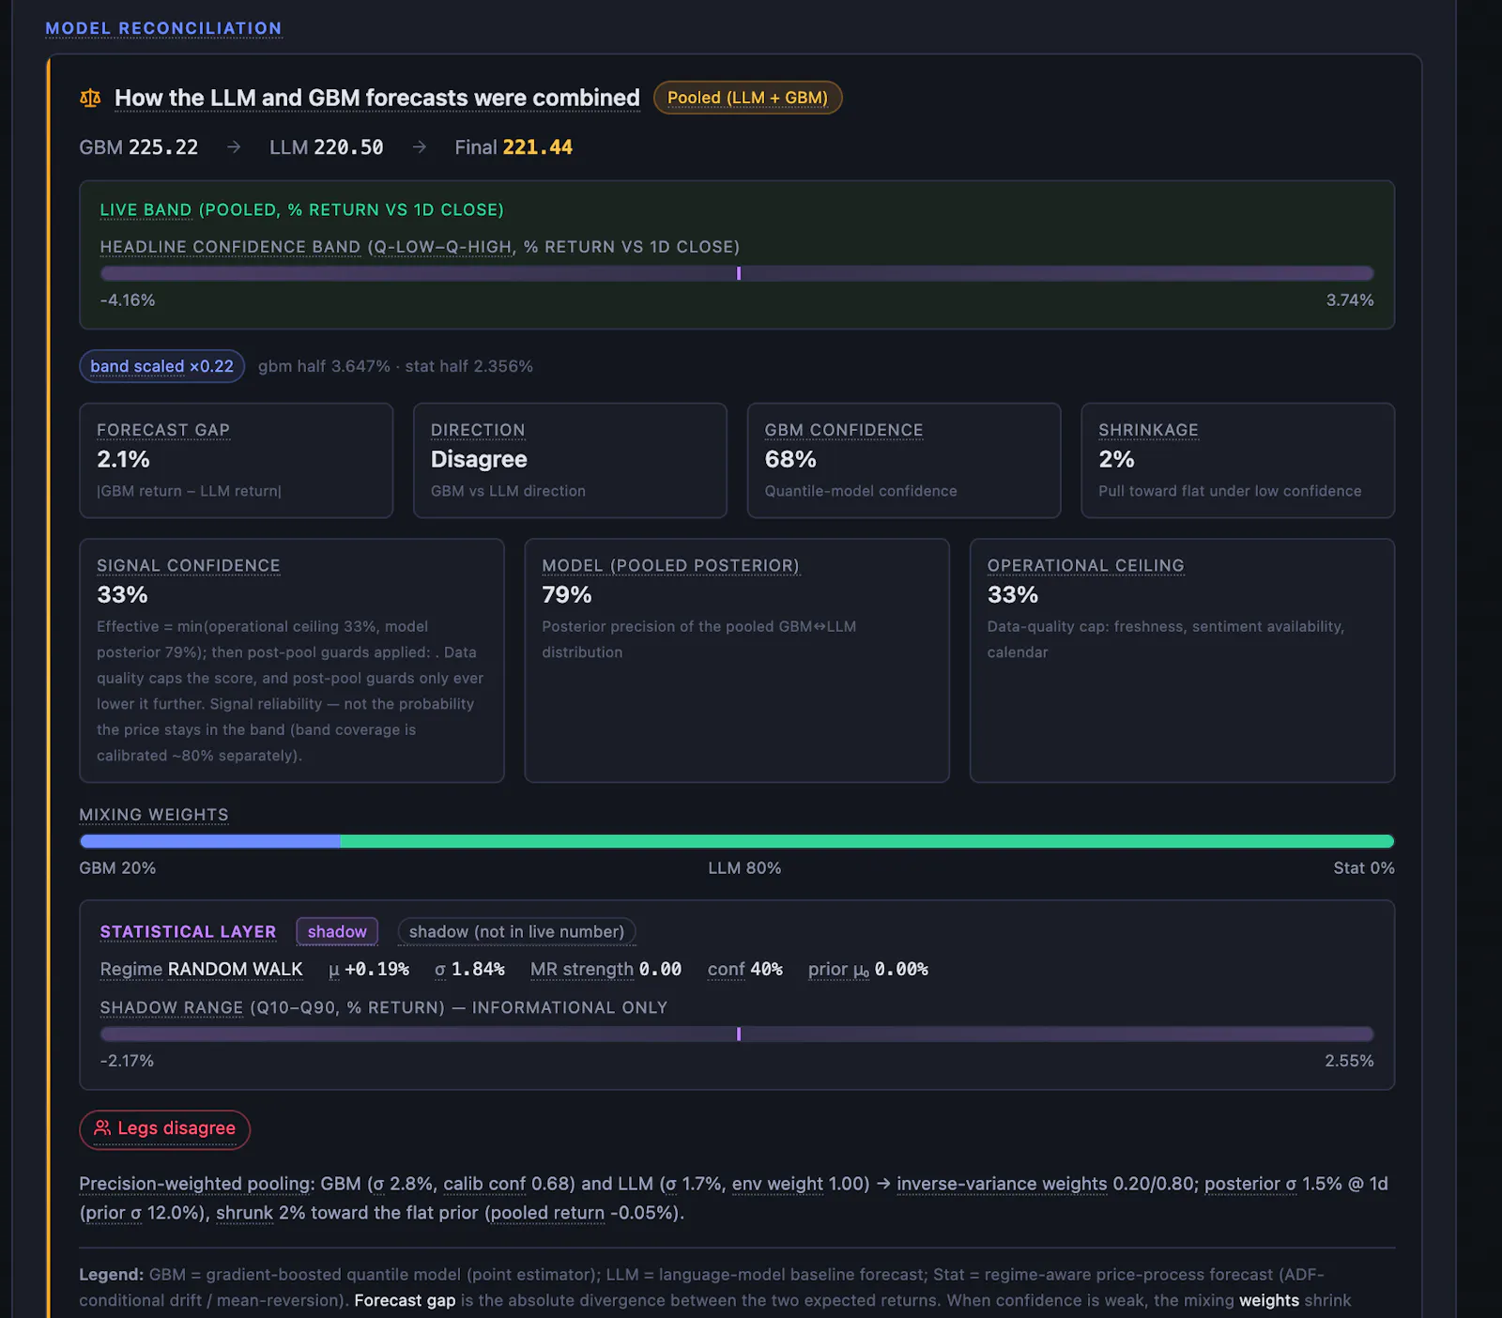1502x1318 pixels.
Task: Click the shadow (not in live number) pill
Action: click(516, 931)
